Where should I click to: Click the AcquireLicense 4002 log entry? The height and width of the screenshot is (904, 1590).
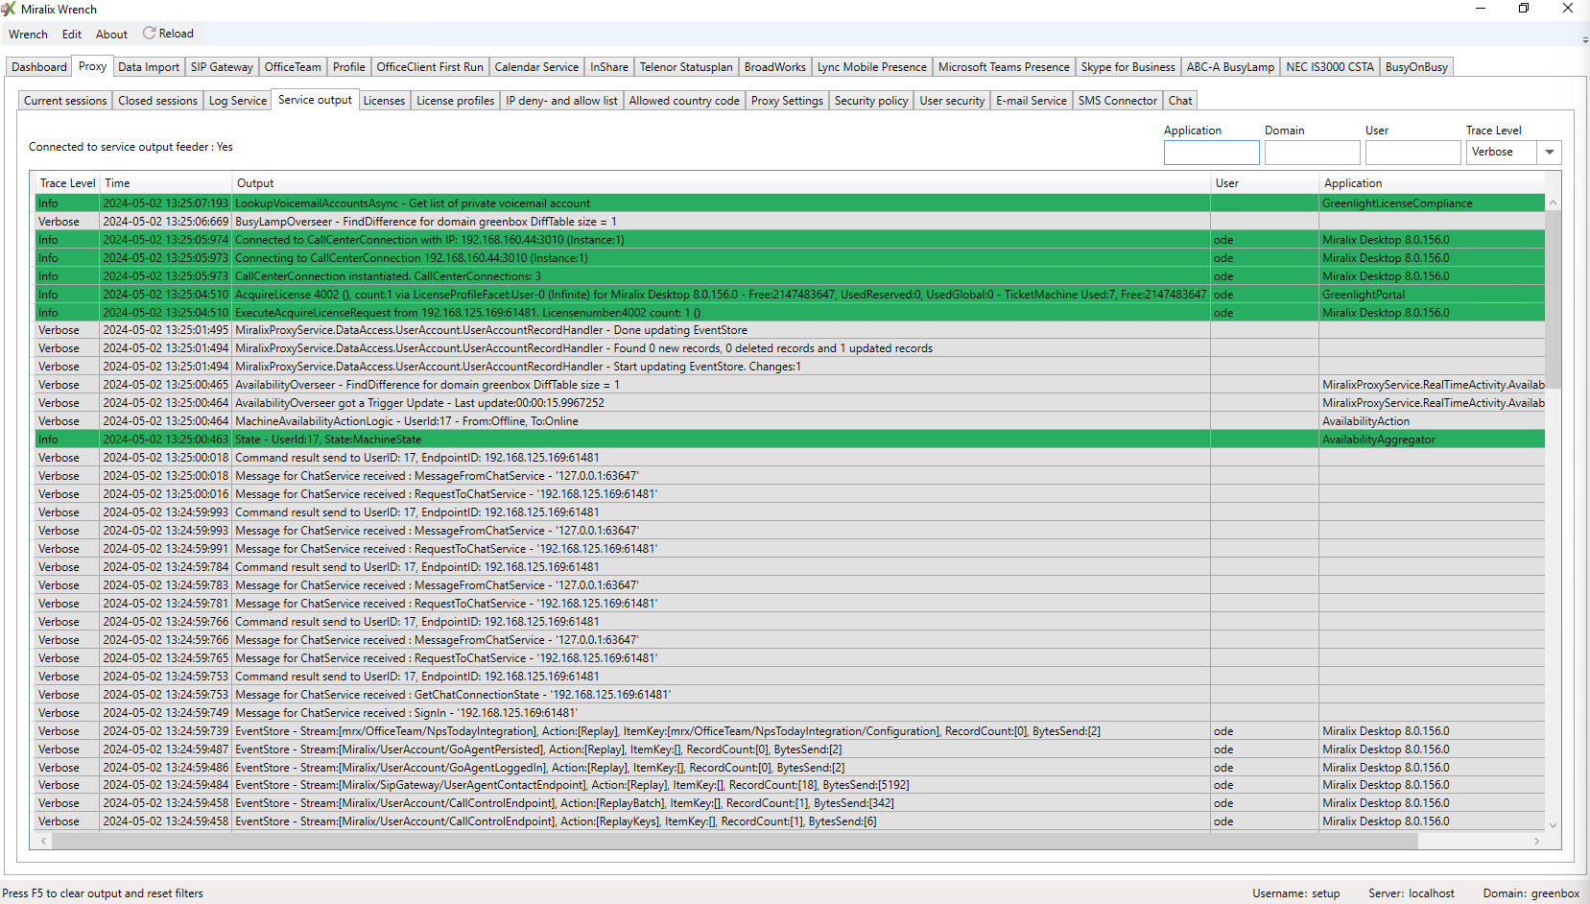pyautogui.click(x=790, y=295)
